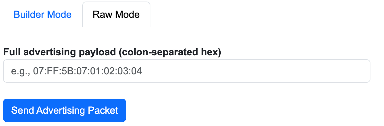Open Builder Mode

[x=43, y=14]
